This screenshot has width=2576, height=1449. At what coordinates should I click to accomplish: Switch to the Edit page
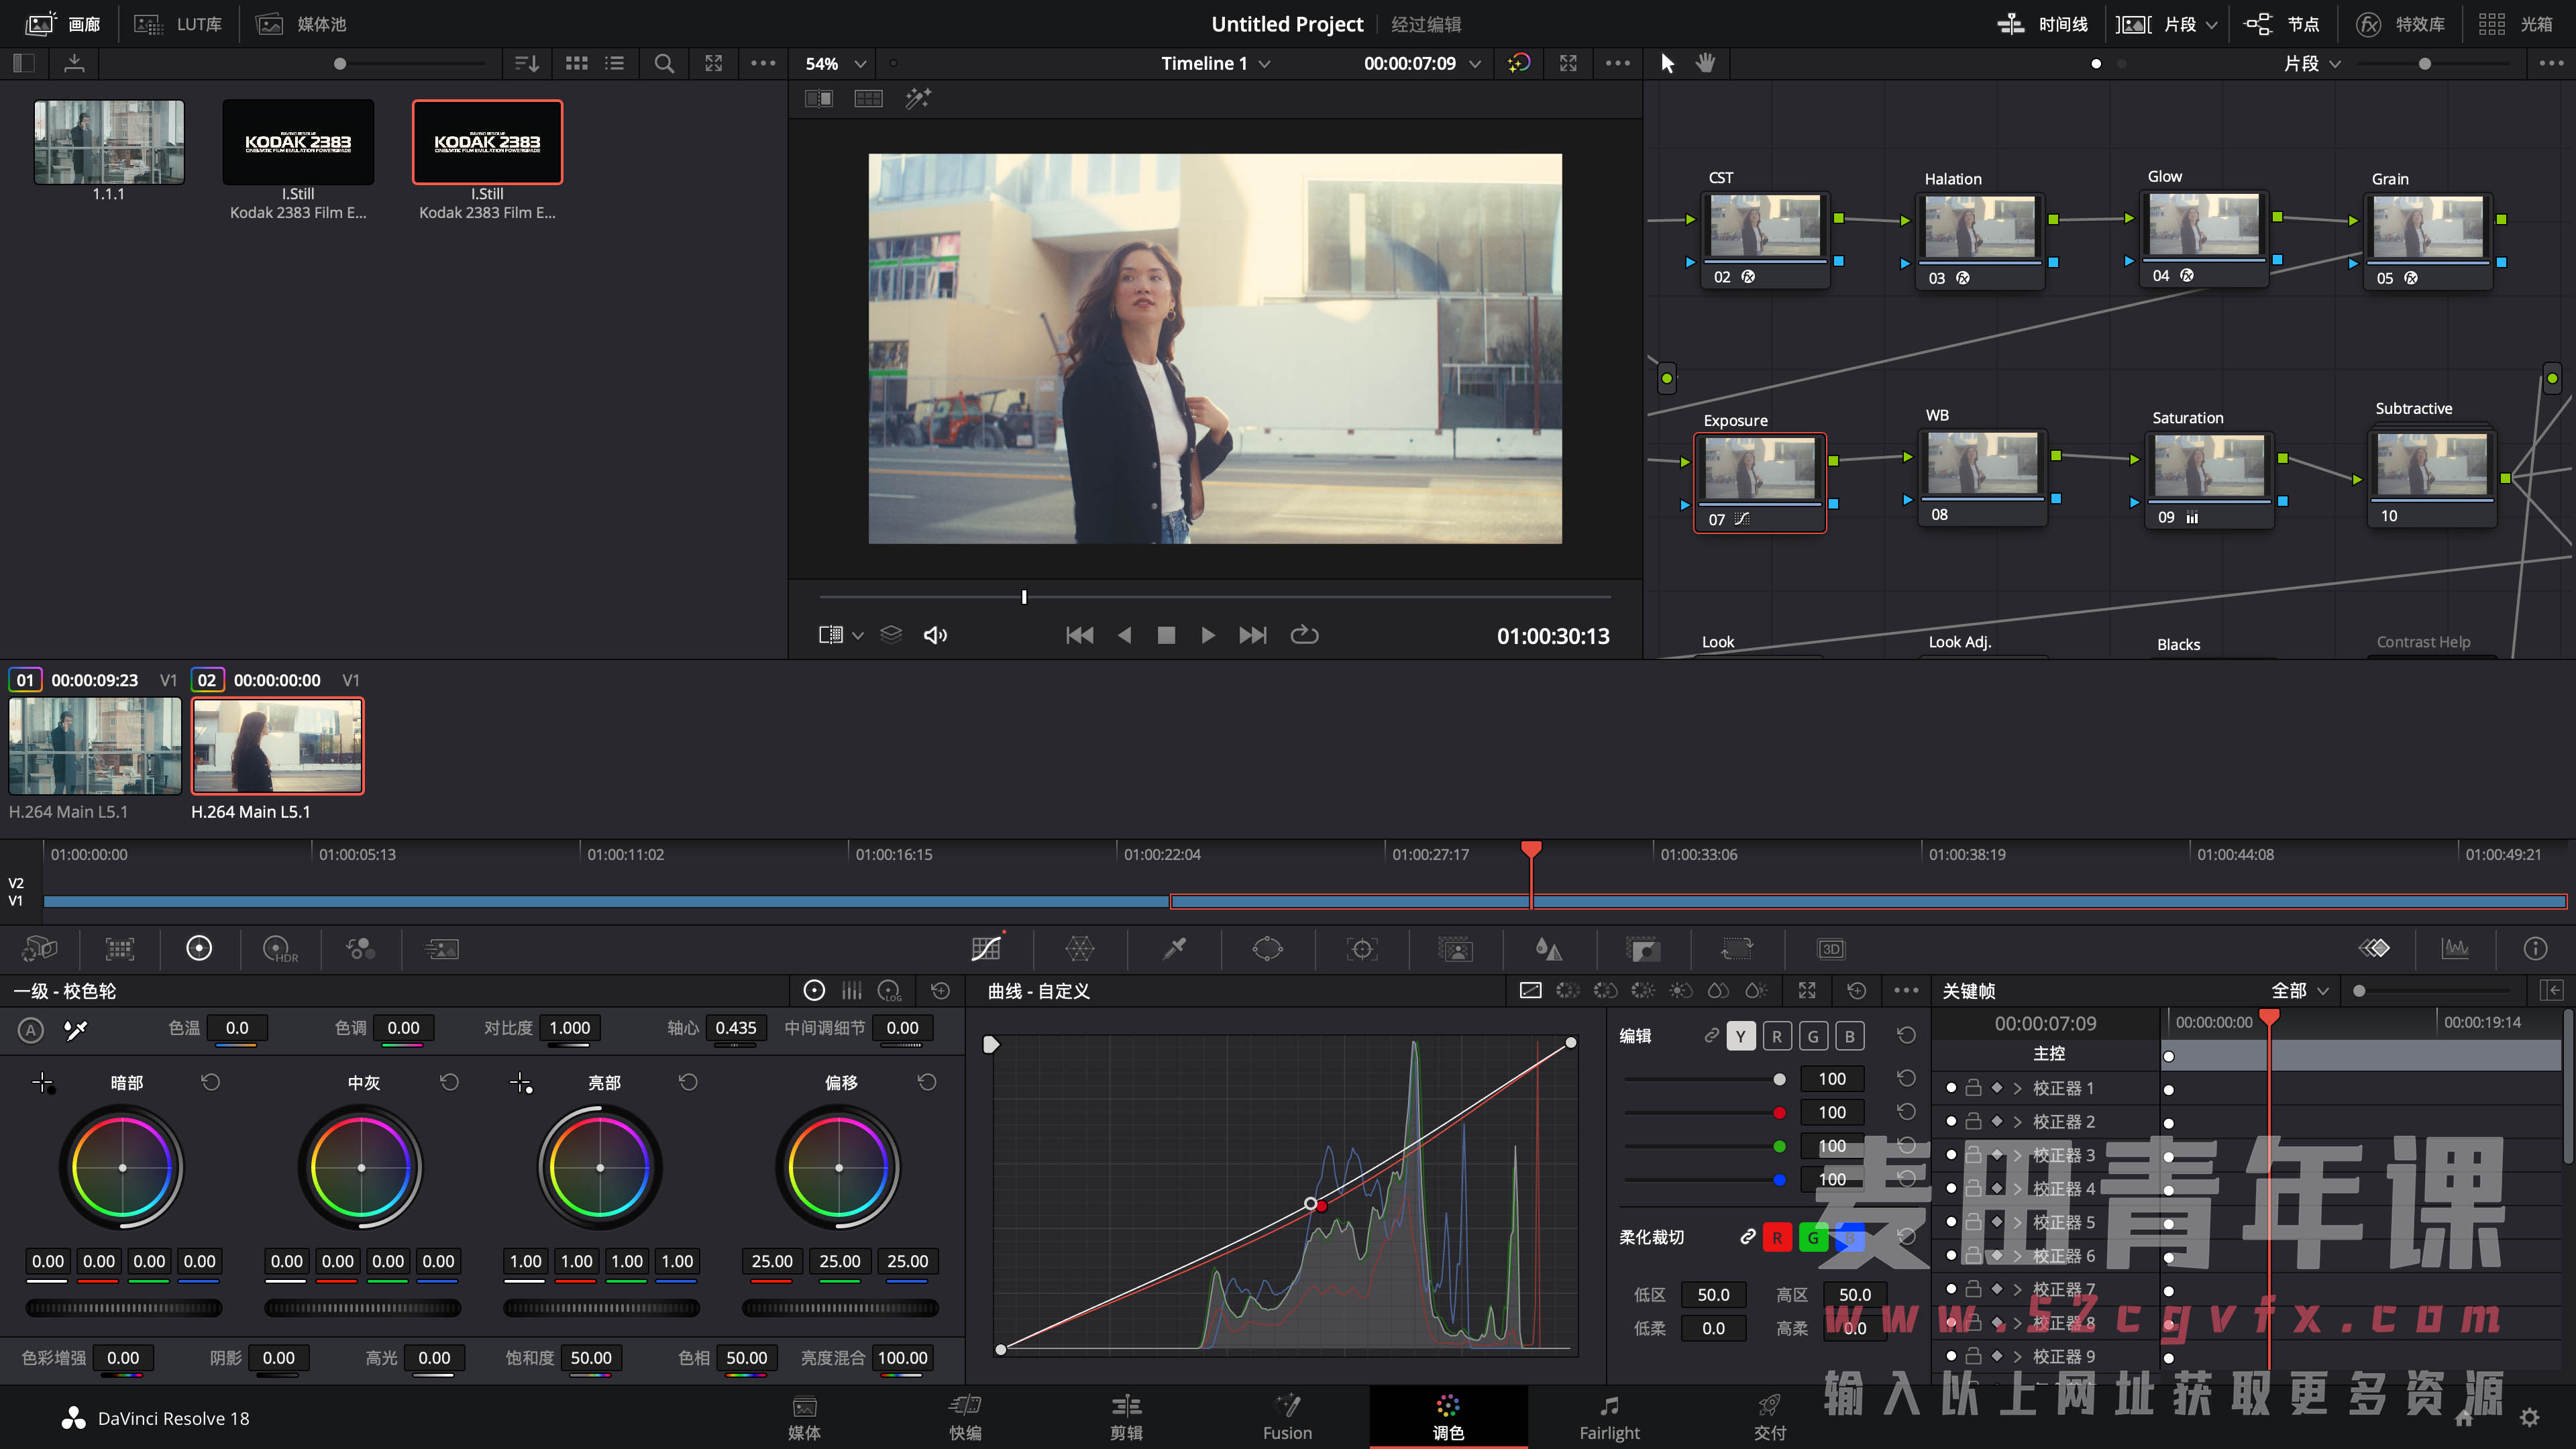(1126, 1417)
